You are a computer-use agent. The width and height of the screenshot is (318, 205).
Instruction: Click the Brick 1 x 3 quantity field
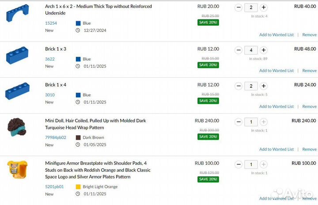coord(251,50)
